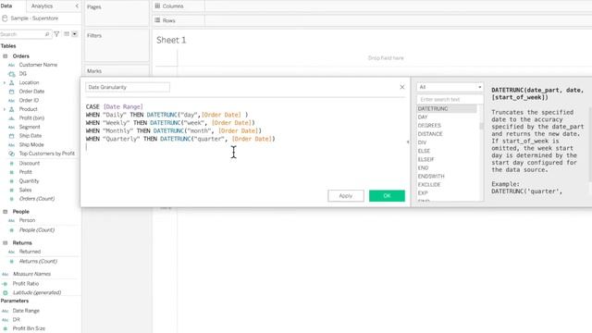Click the Returns table icon
Screen dimensions: 592x333
click(6, 242)
